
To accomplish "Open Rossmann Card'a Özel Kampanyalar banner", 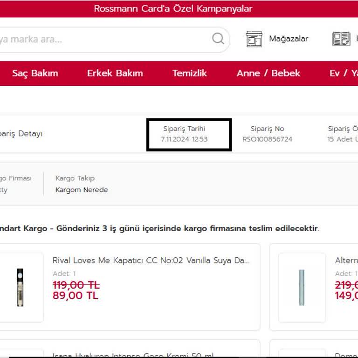I will click(173, 9).
